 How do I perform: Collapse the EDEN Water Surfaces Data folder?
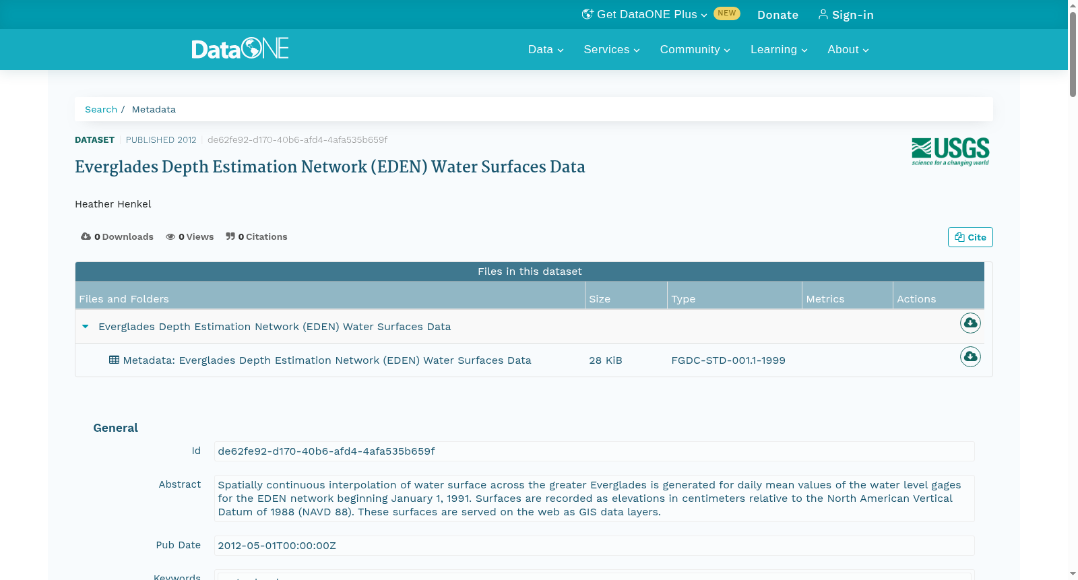tap(86, 327)
